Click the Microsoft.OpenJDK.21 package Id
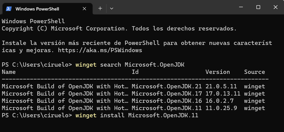 pos(167,87)
